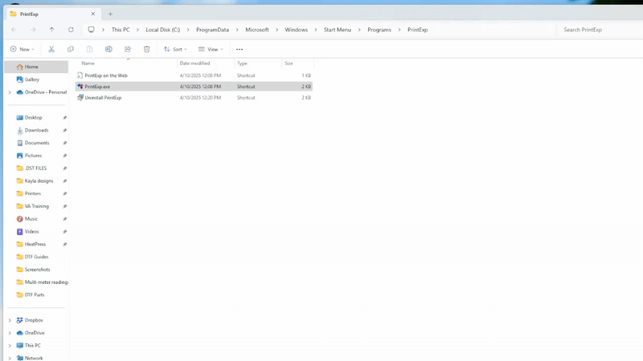Viewport: 643px width, 361px height.
Task: Click the Forward navigation arrow
Action: coord(33,30)
